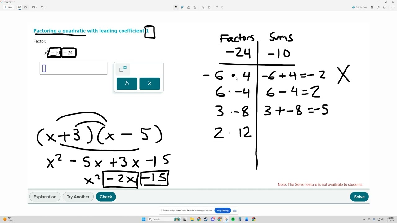Open File Explorer from taskbar

[x=192, y=219]
